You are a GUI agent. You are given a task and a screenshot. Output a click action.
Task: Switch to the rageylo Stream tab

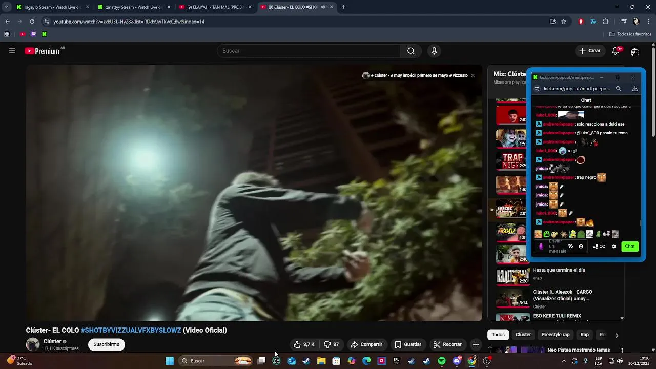tap(53, 7)
